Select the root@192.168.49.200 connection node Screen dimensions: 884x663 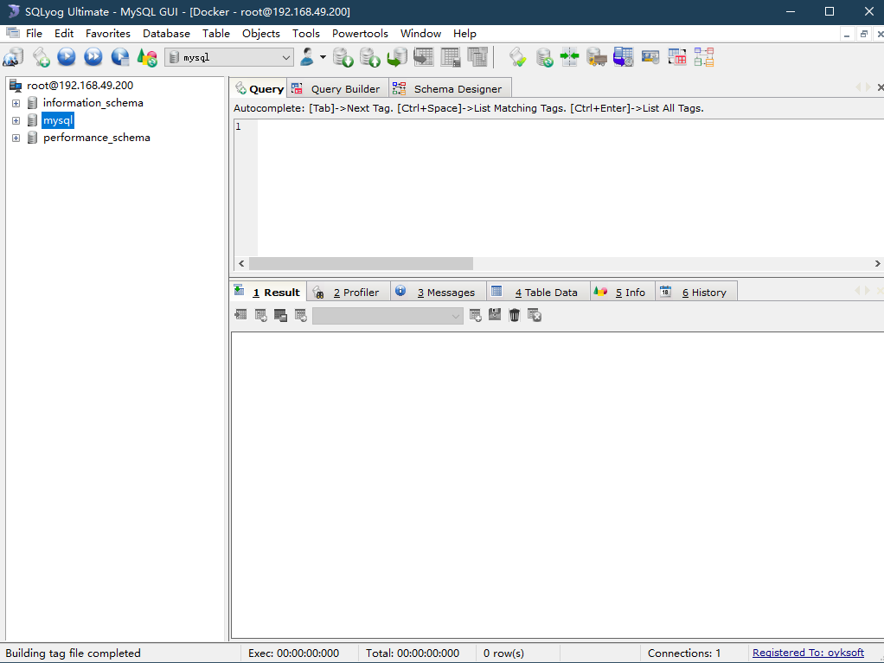click(x=80, y=86)
